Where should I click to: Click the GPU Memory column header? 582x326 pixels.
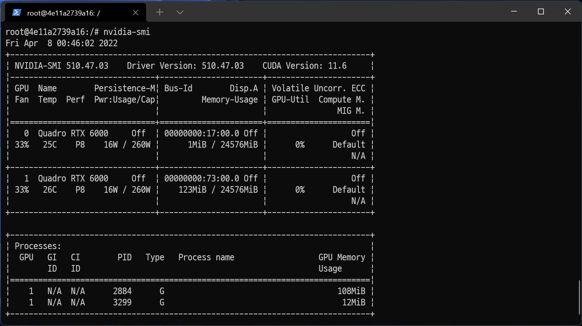[342, 257]
